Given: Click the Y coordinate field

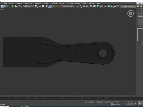Looking at the screenshot, I should [x=100, y=102].
